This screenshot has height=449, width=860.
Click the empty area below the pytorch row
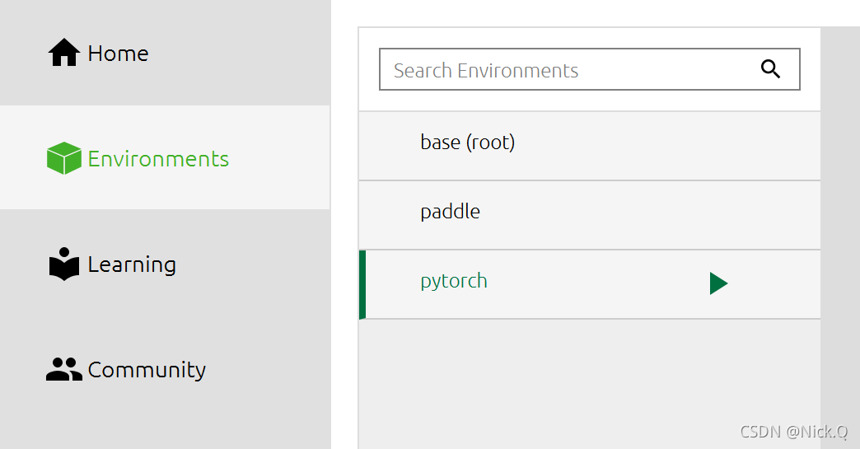point(589,379)
